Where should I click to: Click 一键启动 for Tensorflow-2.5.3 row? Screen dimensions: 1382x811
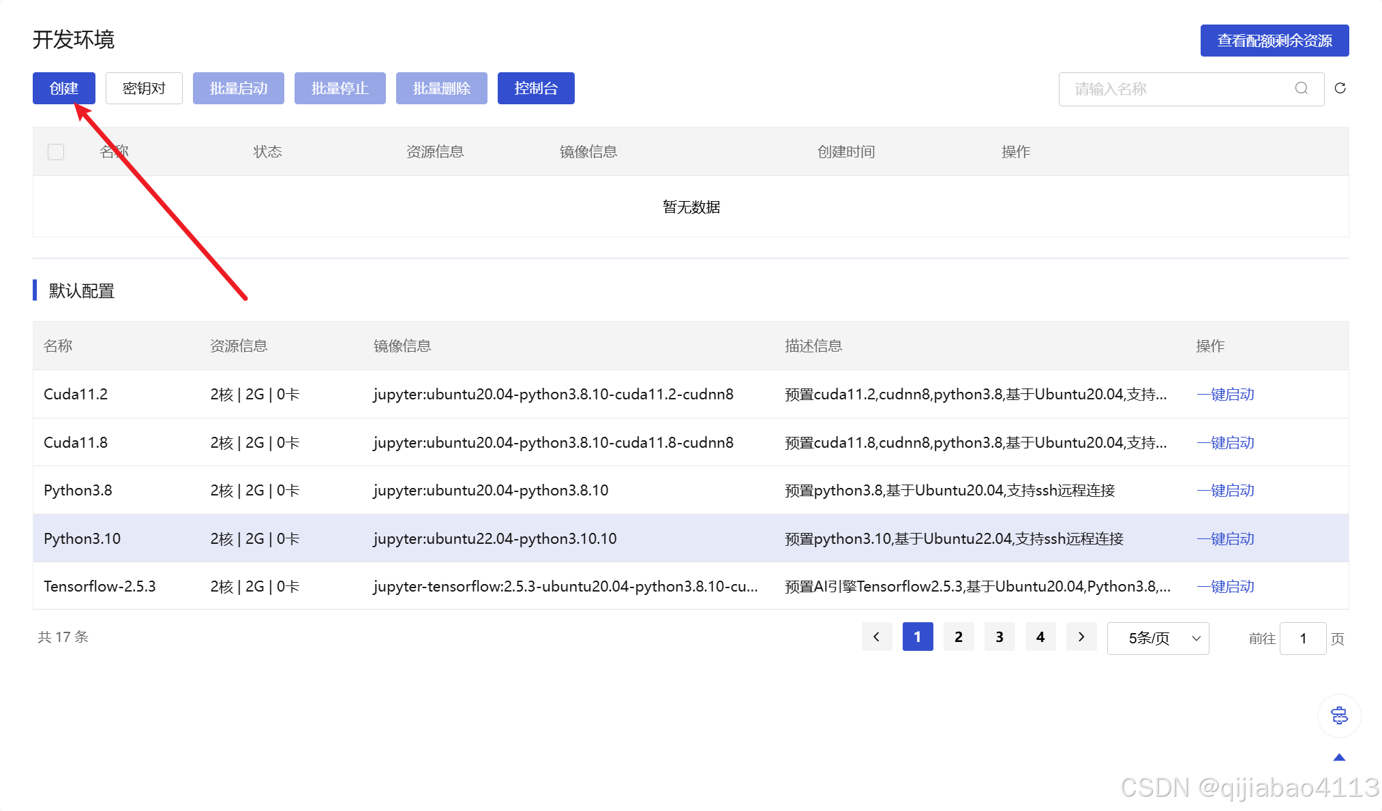(1225, 587)
